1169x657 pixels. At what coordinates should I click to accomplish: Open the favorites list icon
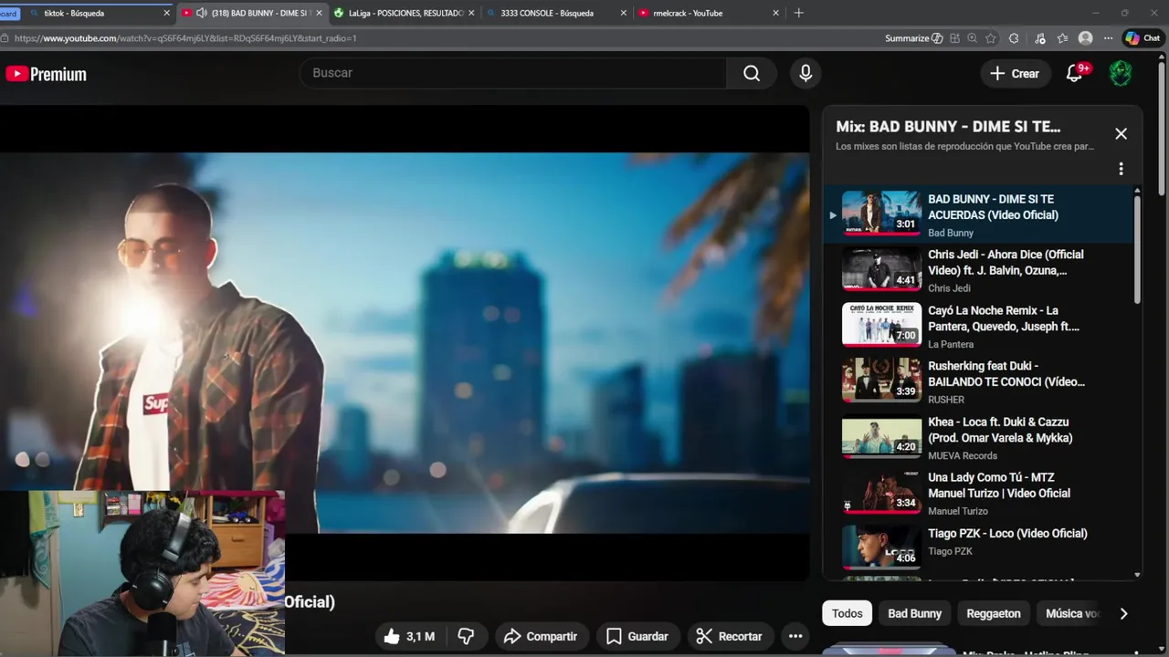1062,38
